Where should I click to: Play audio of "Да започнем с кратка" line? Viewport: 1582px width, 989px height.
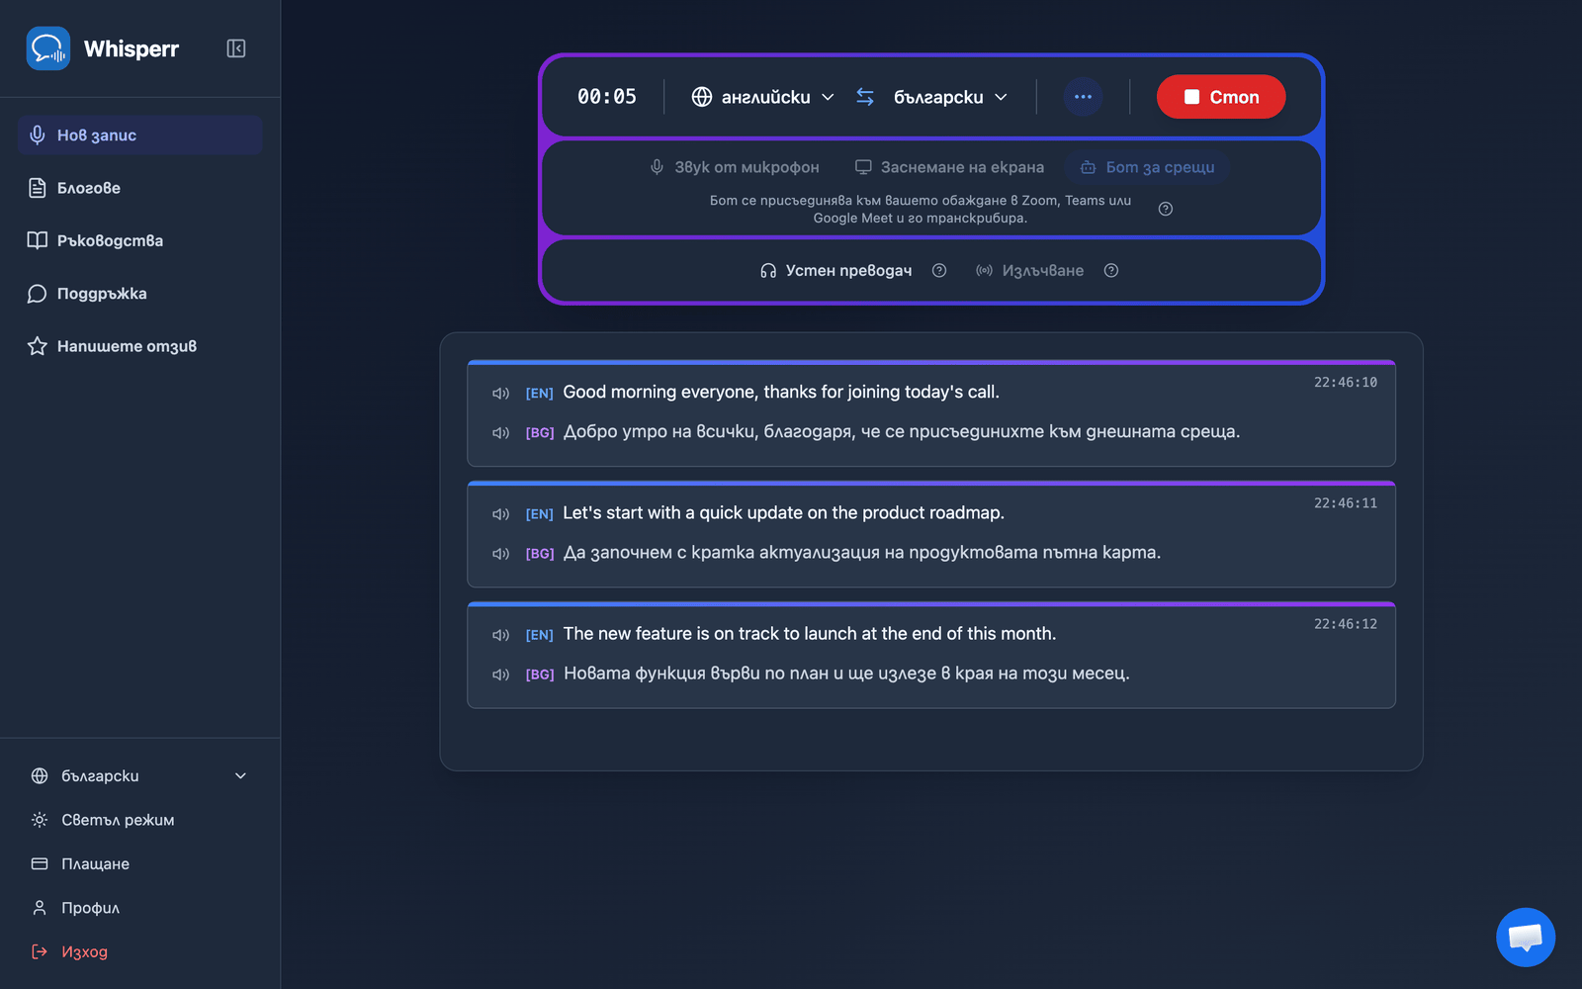501,554
